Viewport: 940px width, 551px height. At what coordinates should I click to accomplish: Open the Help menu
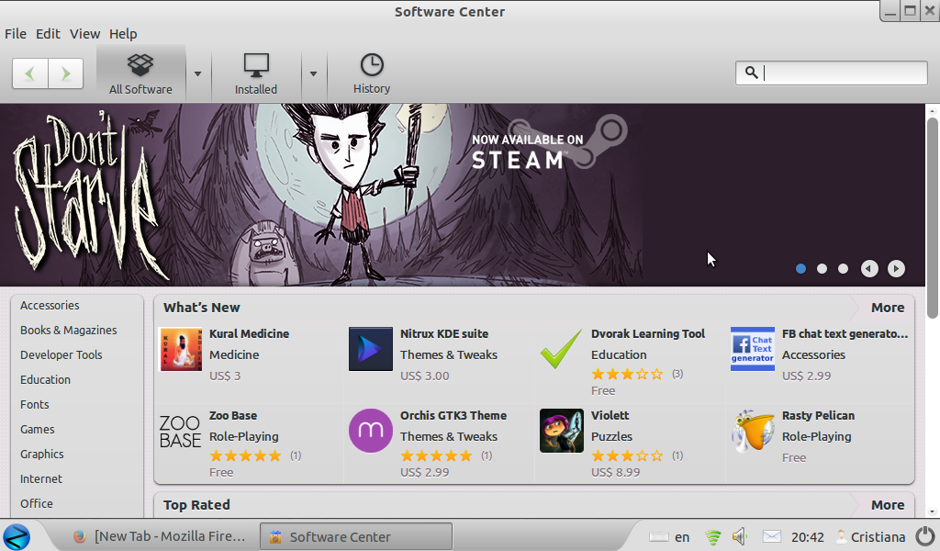click(123, 34)
